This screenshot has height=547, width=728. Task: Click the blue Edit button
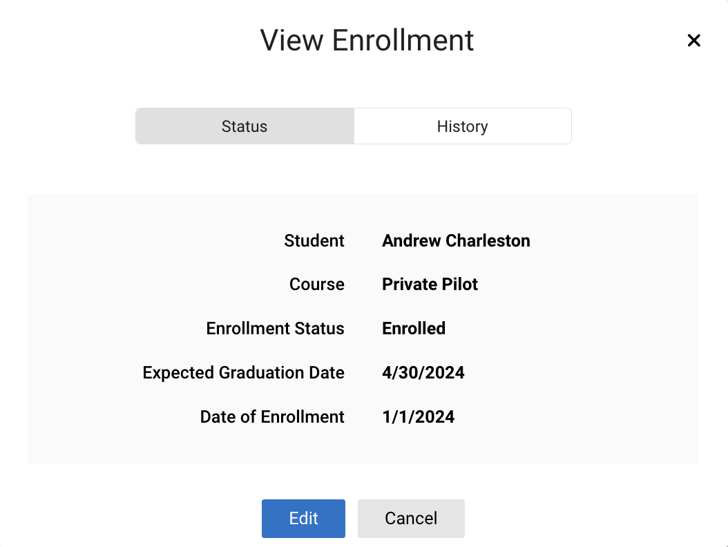tap(303, 519)
